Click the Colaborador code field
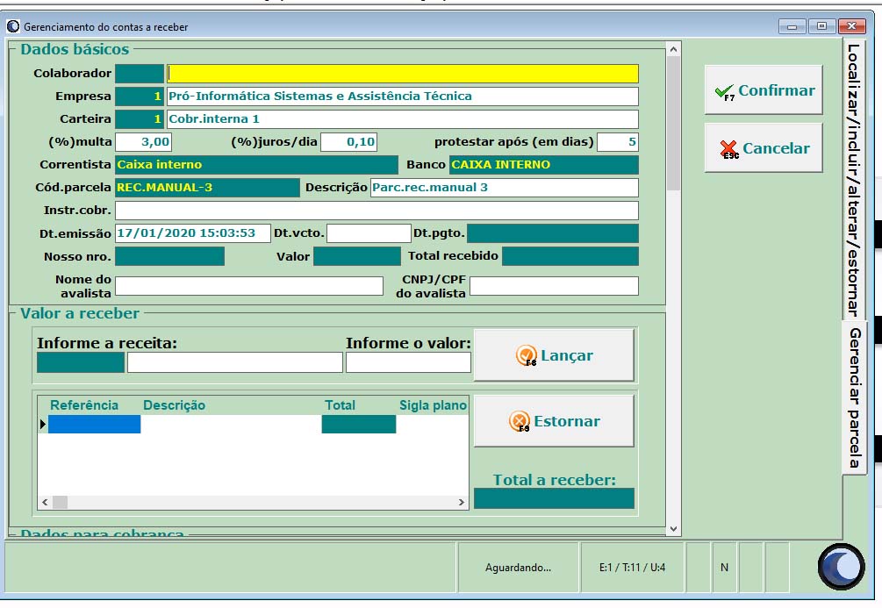The height and width of the screenshot is (608, 882). [140, 74]
